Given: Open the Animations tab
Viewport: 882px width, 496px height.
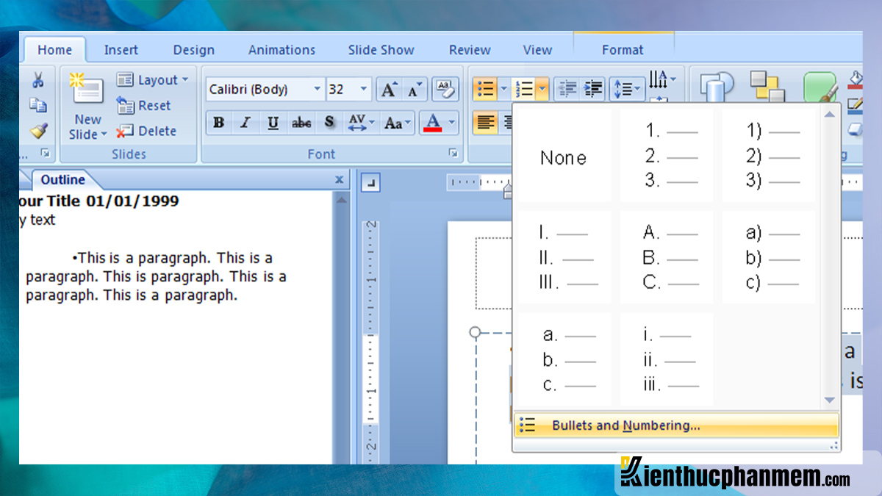Looking at the screenshot, I should 282,50.
